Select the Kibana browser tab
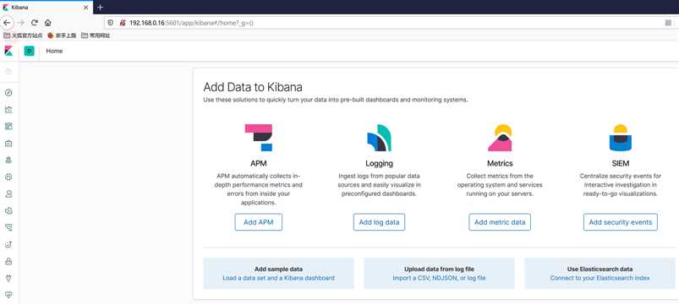Image resolution: width=679 pixels, height=305 pixels. 46,8
